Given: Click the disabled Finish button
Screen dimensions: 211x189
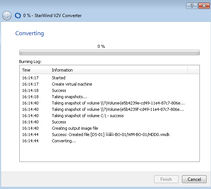Looking at the screenshot, I should coord(166,179).
